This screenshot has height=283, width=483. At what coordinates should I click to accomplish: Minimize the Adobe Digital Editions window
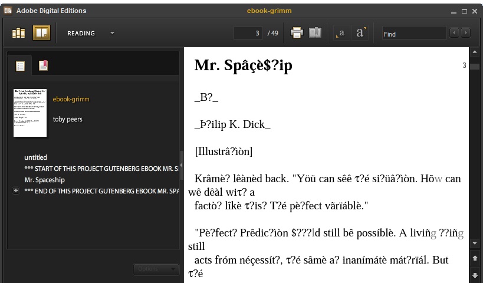click(454, 11)
